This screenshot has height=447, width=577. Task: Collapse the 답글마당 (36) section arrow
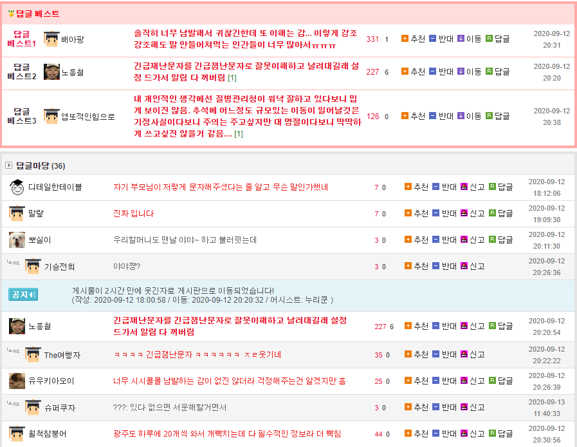tap(8, 166)
